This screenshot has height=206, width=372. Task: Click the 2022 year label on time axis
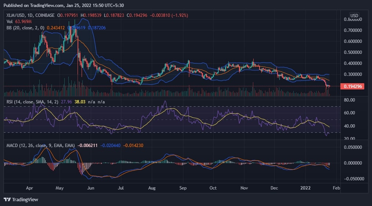pos(305,188)
